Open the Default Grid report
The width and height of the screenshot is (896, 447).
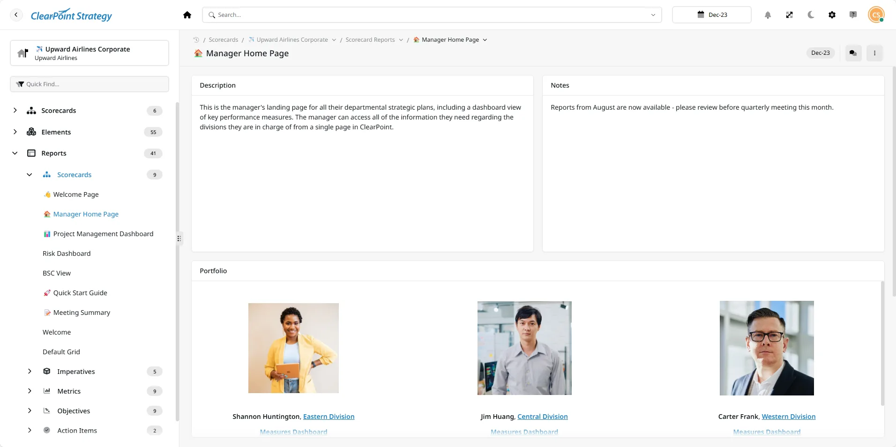point(61,352)
